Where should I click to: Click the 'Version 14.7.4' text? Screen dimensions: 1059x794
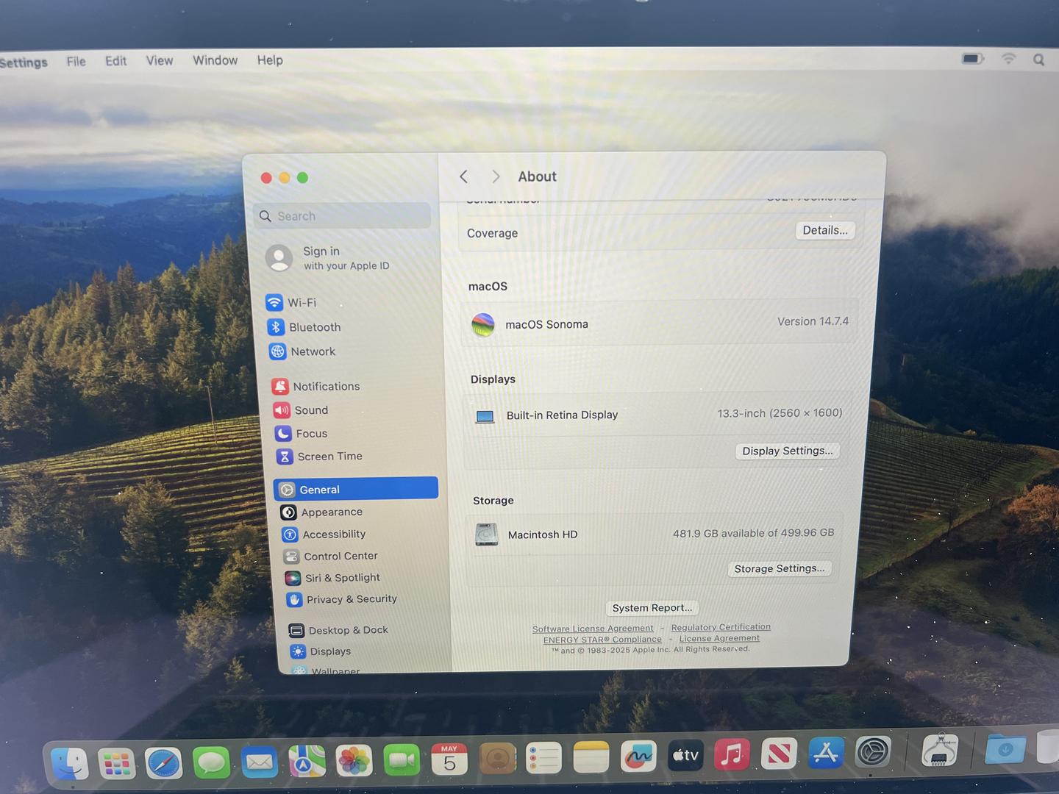point(813,321)
